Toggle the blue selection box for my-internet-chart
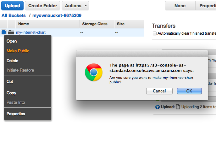The height and width of the screenshot is (141, 216). click(x=4, y=32)
